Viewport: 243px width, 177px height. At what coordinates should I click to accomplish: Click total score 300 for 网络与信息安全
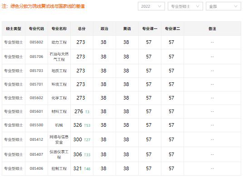point(78,139)
